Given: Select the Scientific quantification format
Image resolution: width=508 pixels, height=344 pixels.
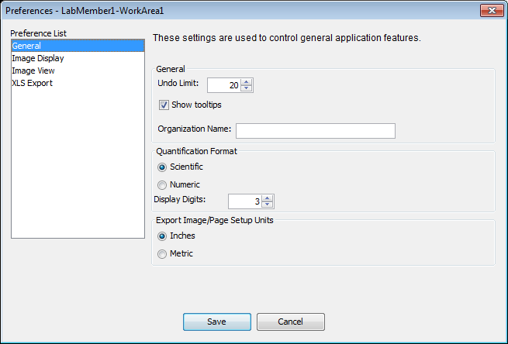Looking at the screenshot, I should tap(162, 167).
